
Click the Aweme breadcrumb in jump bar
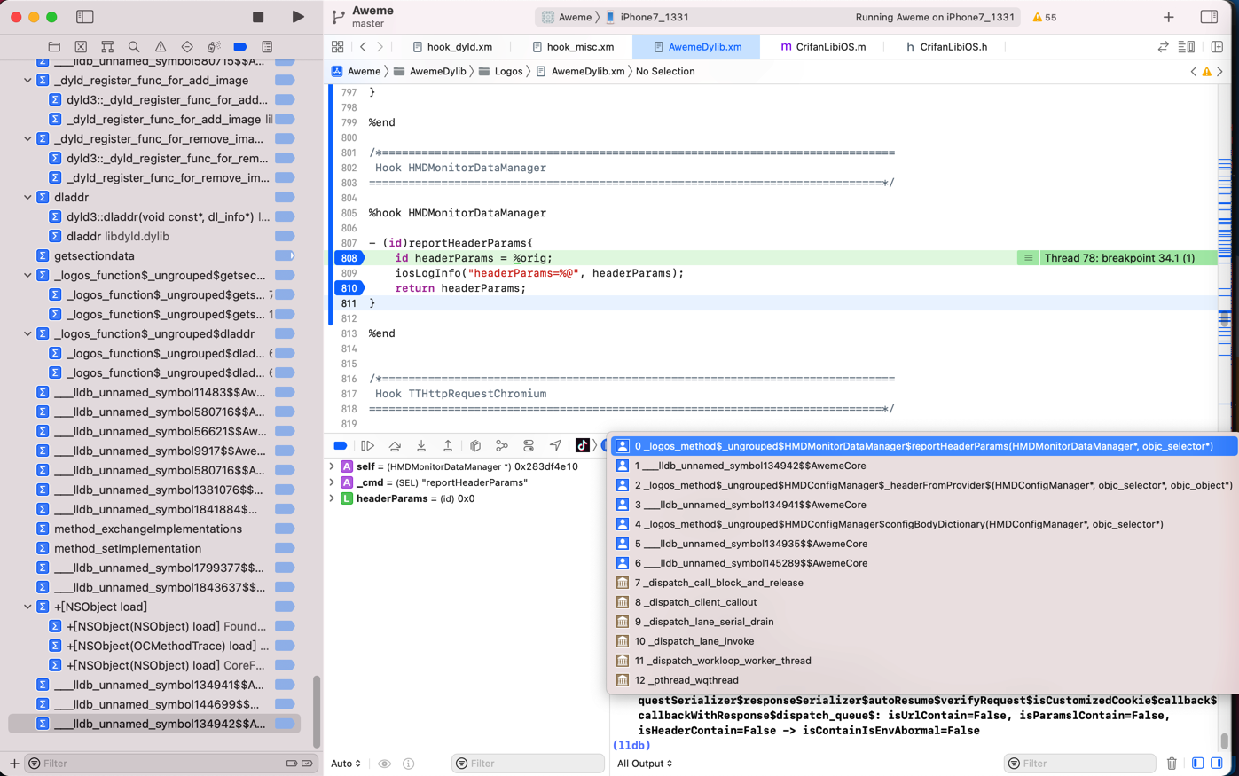[357, 71]
